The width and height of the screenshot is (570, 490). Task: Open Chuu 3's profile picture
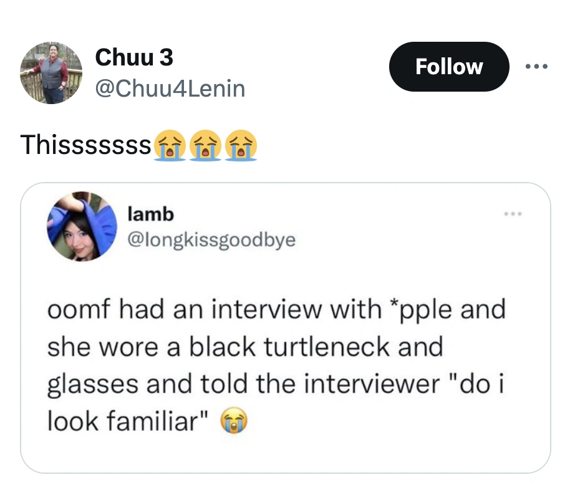52,72
